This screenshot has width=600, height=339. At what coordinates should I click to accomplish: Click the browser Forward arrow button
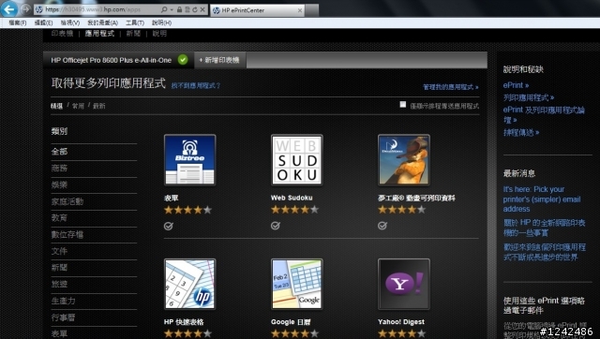point(25,8)
